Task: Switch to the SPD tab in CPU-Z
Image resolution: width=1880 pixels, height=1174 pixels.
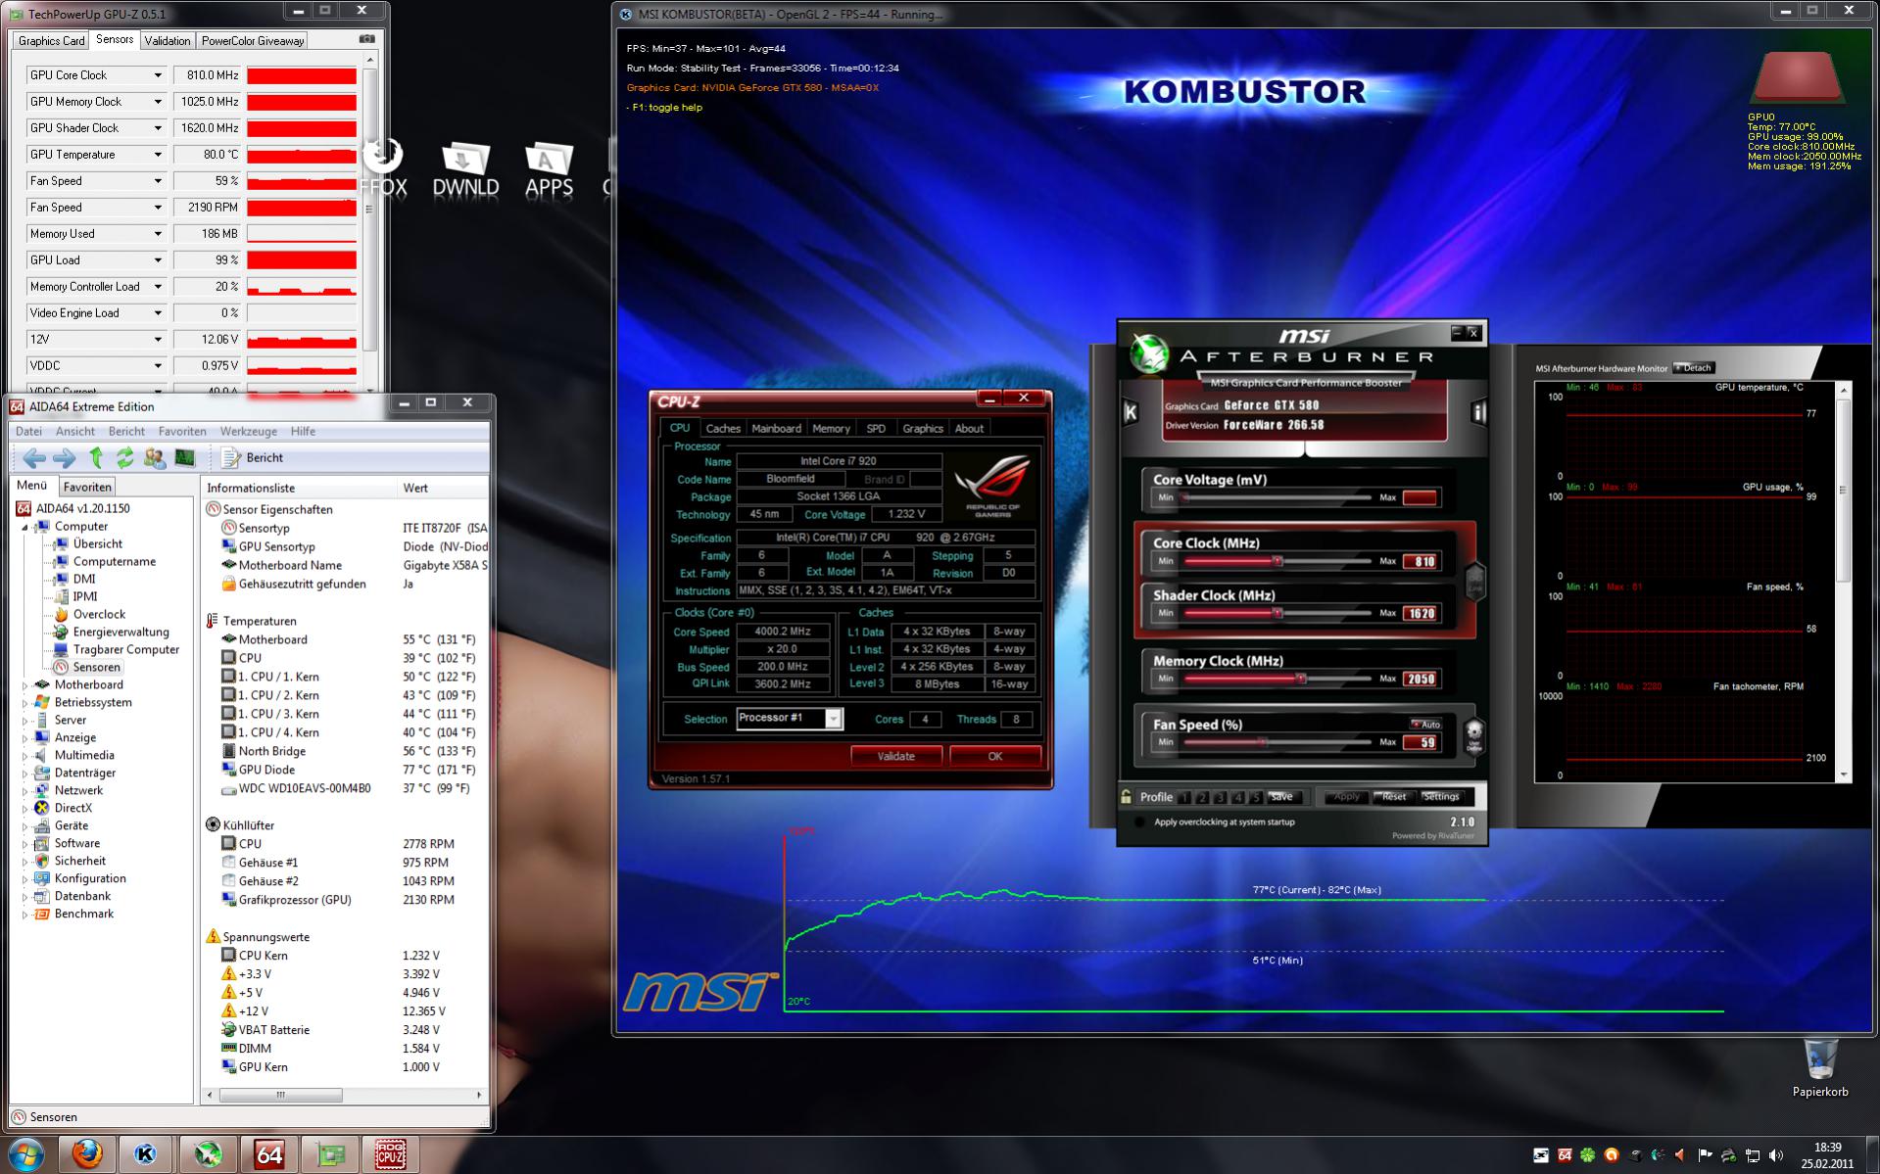Action: (x=876, y=429)
